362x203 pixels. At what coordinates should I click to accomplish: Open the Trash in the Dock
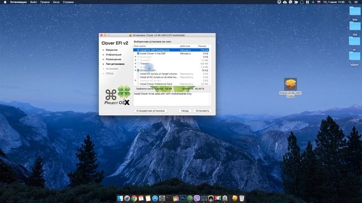242,198
